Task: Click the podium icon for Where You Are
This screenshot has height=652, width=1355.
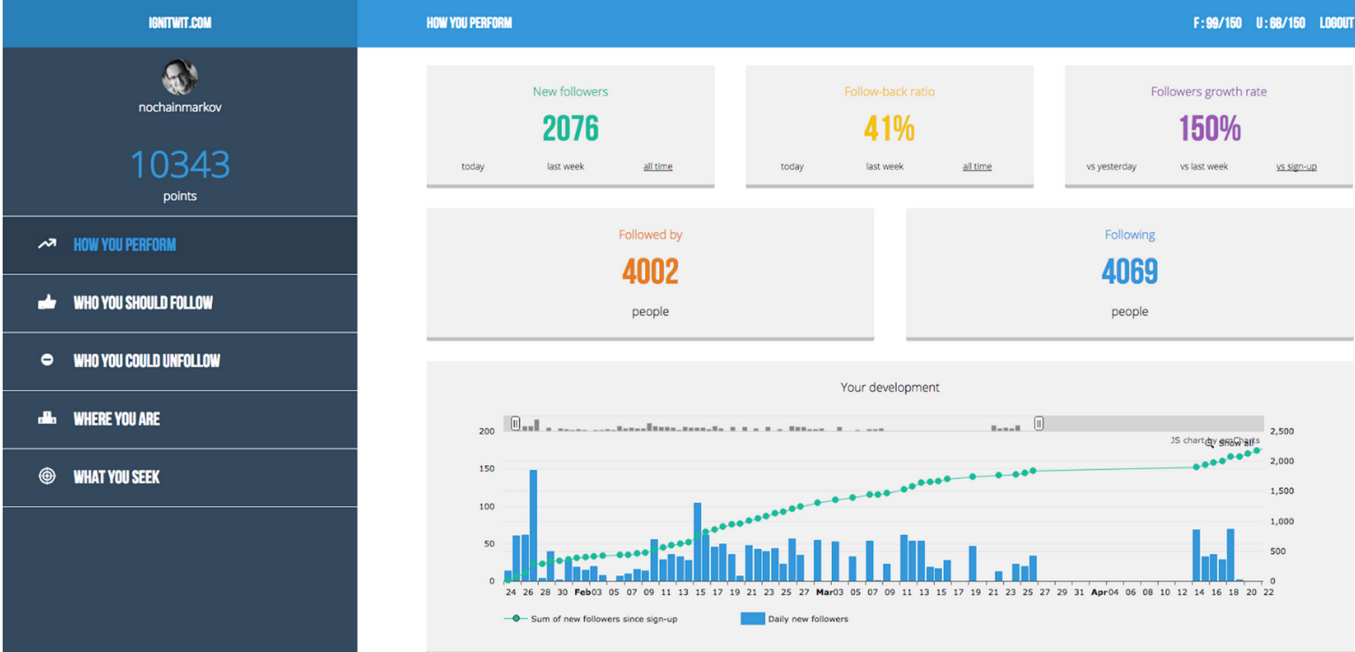Action: pos(47,418)
